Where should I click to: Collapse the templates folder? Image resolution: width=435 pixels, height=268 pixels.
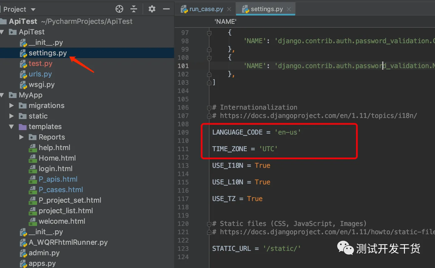pyautogui.click(x=12, y=127)
